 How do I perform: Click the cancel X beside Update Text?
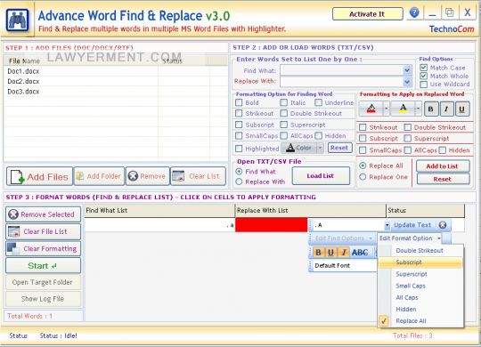443,225
